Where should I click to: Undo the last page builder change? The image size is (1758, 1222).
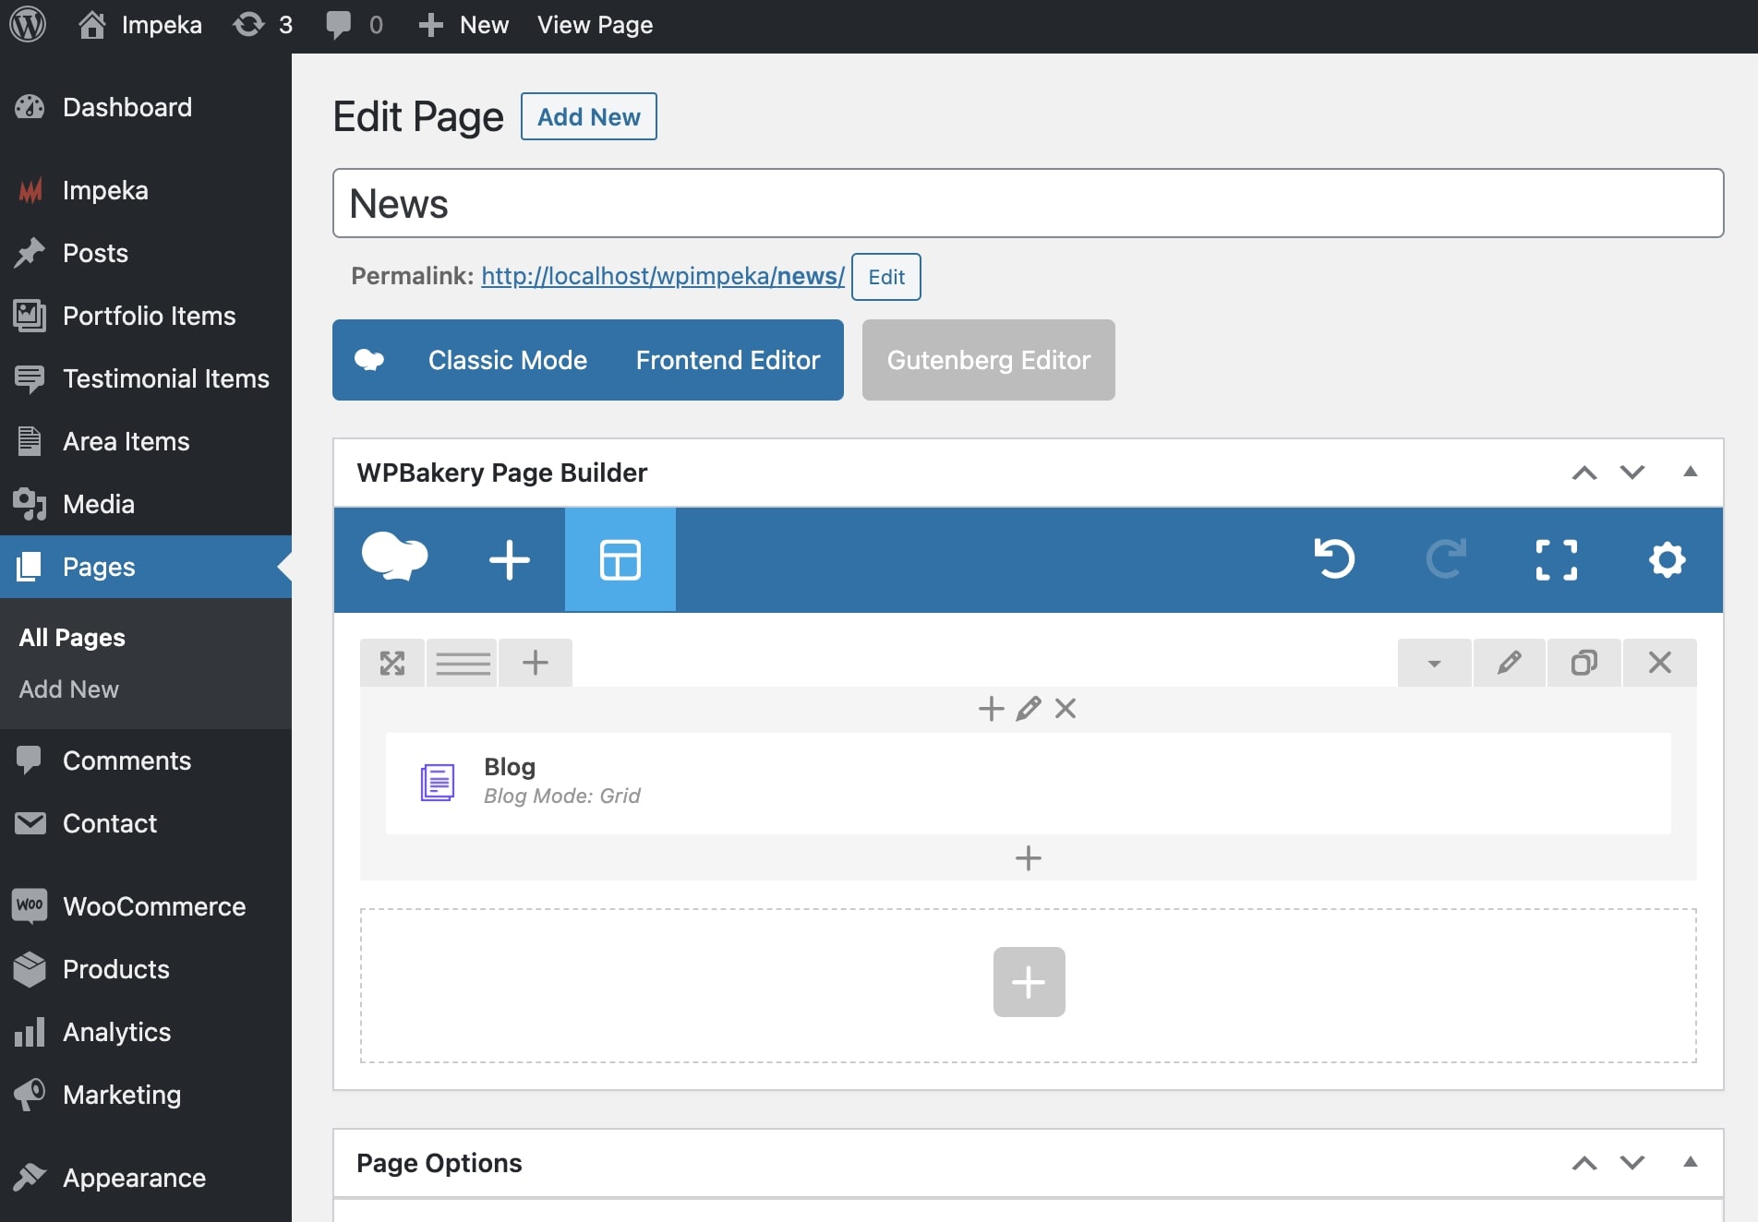(x=1334, y=559)
